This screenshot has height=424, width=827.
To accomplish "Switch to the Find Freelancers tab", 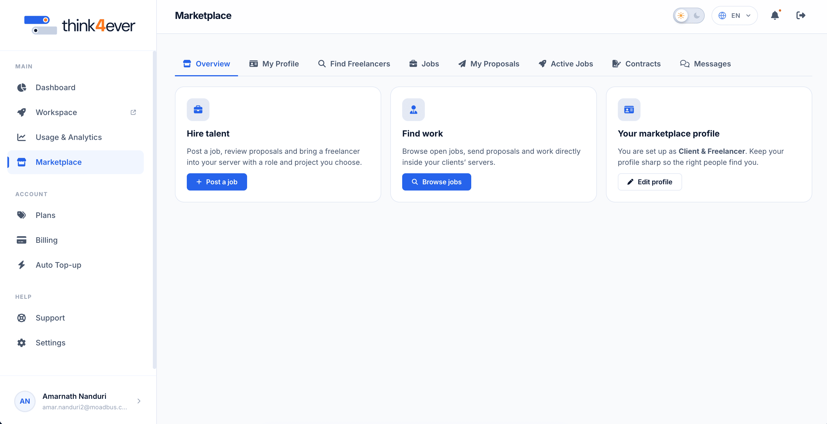I will click(354, 64).
